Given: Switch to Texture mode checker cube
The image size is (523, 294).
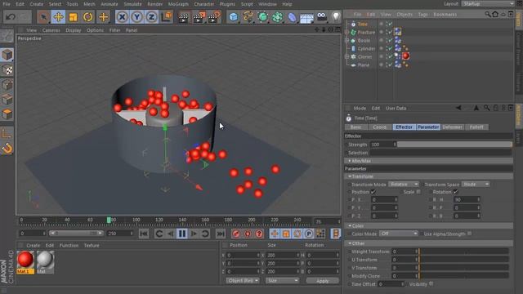Looking at the screenshot, I should click(x=7, y=69).
